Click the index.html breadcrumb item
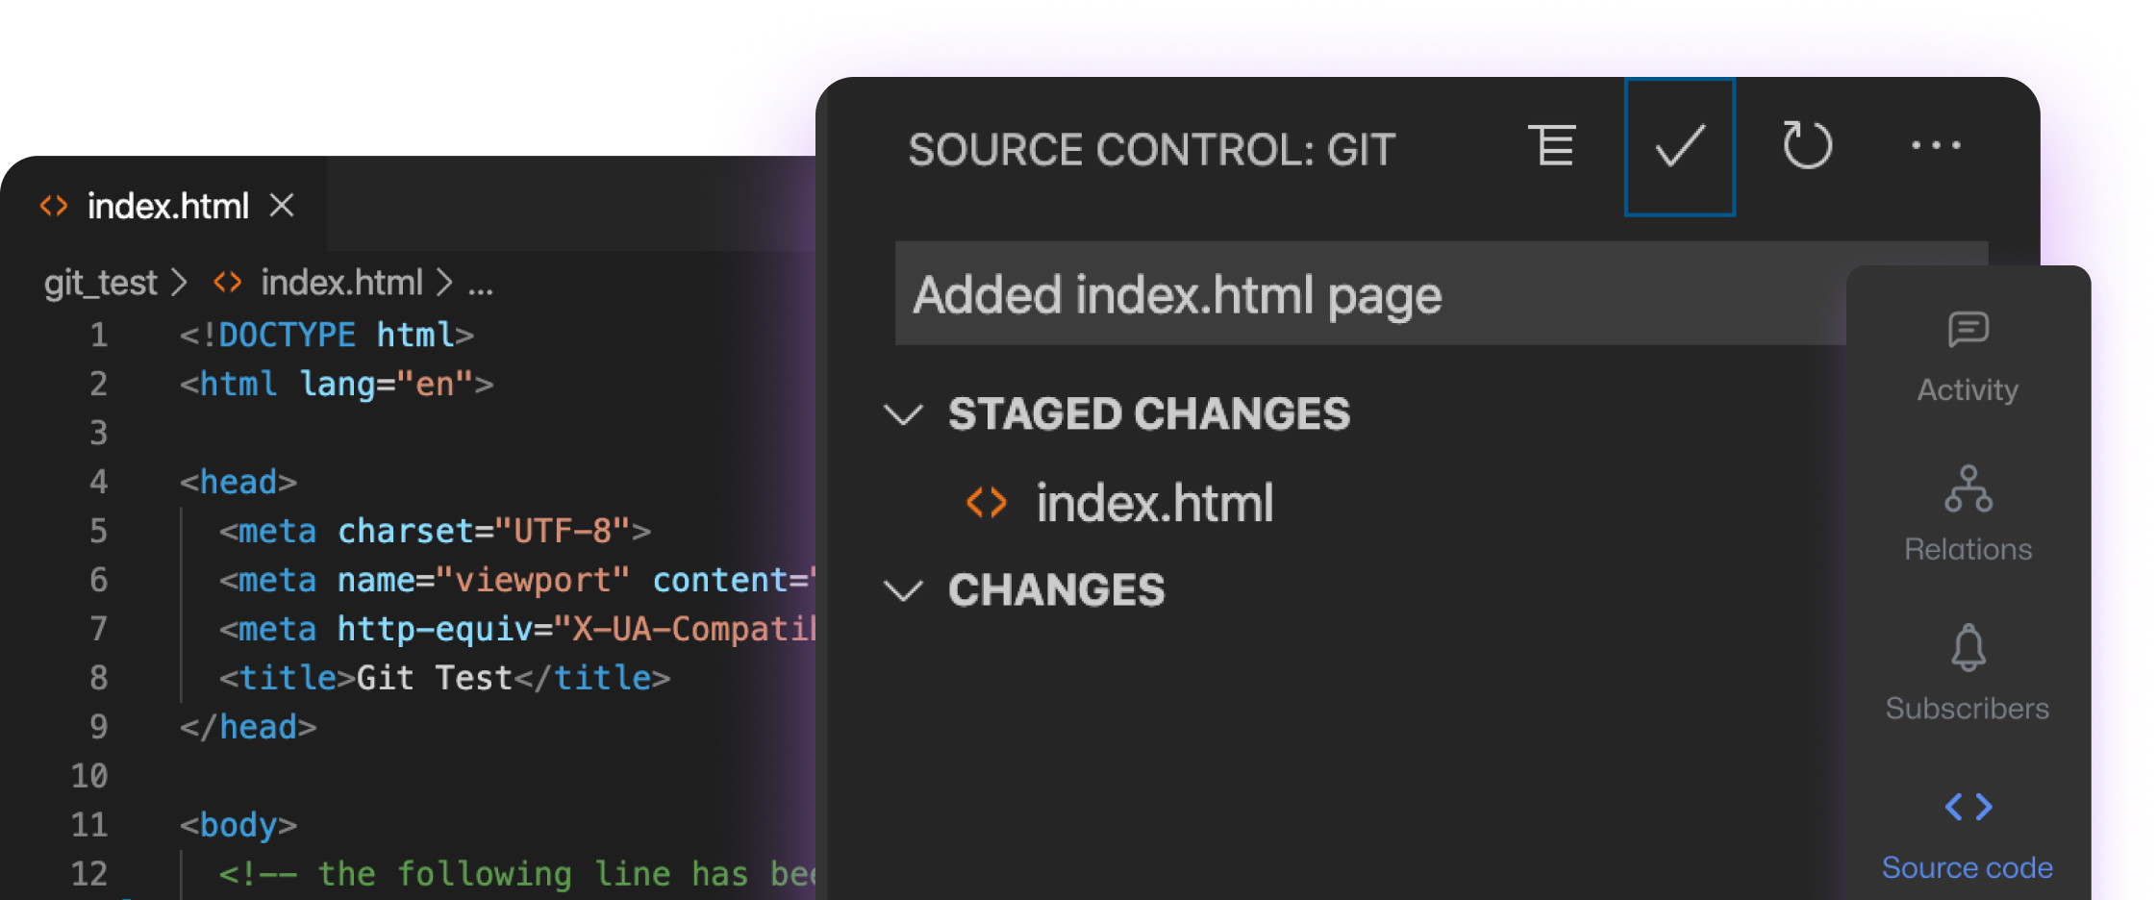The height and width of the screenshot is (900, 2156). coord(341,283)
